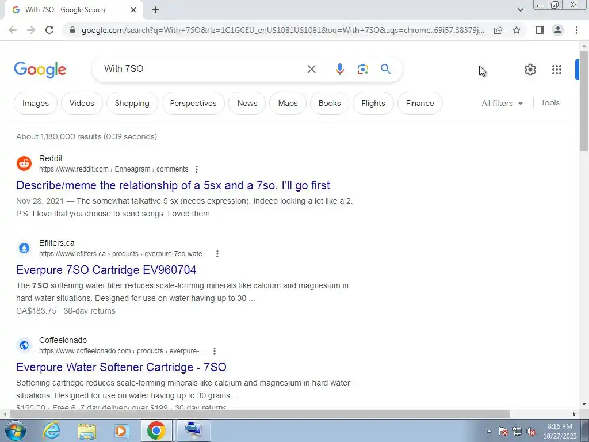Switch to Perspectives results
This screenshot has width=589, height=442.
click(x=193, y=104)
